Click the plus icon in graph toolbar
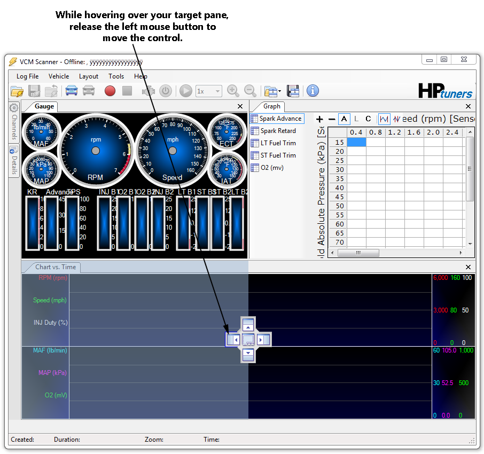The image size is (484, 454). coord(319,119)
